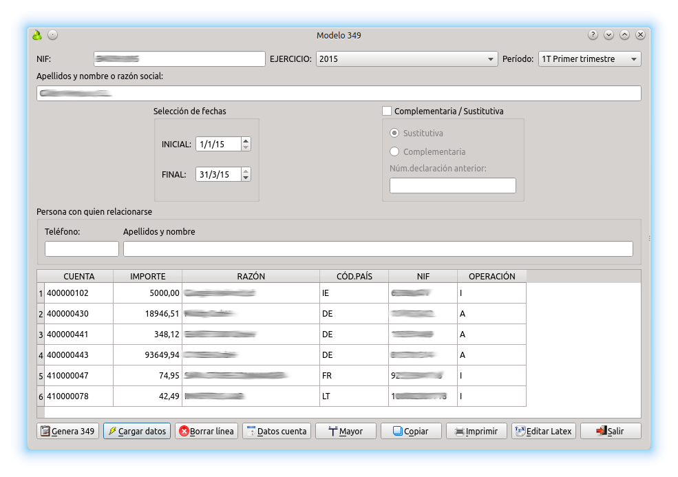678x477 pixels.
Task: Click the DE country code for 400000430
Action: click(354, 314)
